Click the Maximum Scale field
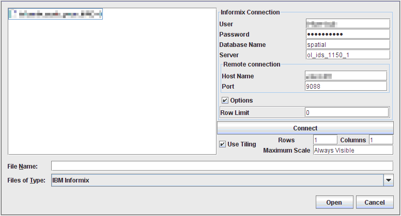The image size is (401, 216). pos(353,151)
